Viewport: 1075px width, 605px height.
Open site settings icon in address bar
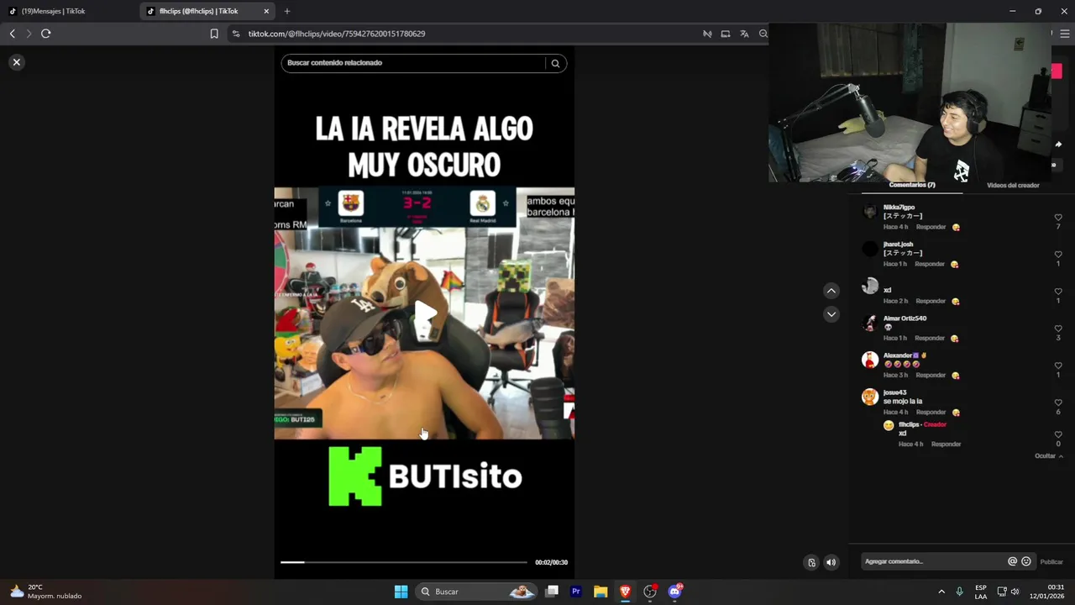236,34
